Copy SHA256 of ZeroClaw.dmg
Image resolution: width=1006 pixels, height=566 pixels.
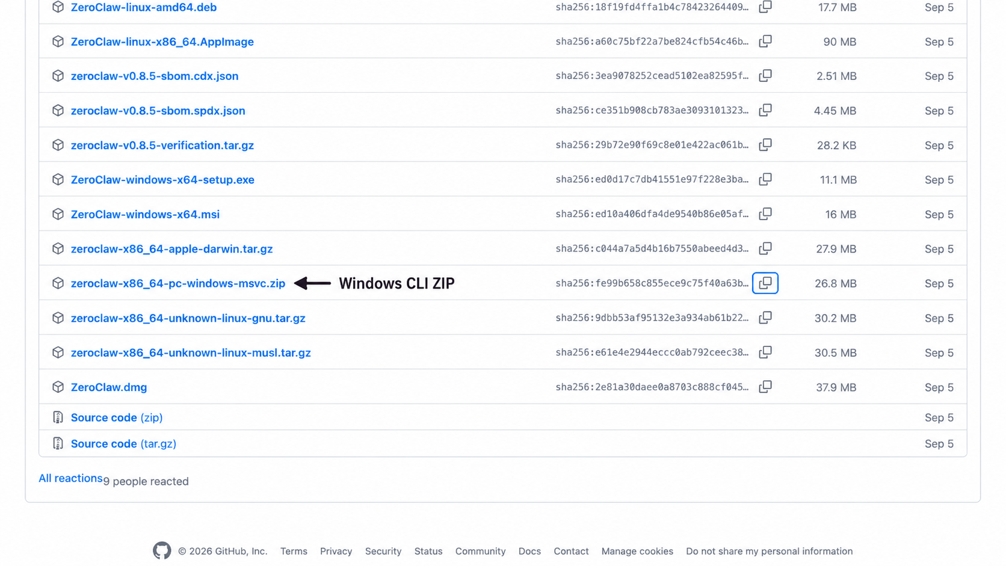pyautogui.click(x=765, y=387)
